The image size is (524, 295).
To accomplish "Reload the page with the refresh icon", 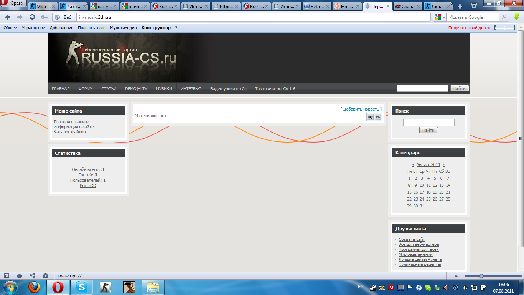I will coord(32,17).
